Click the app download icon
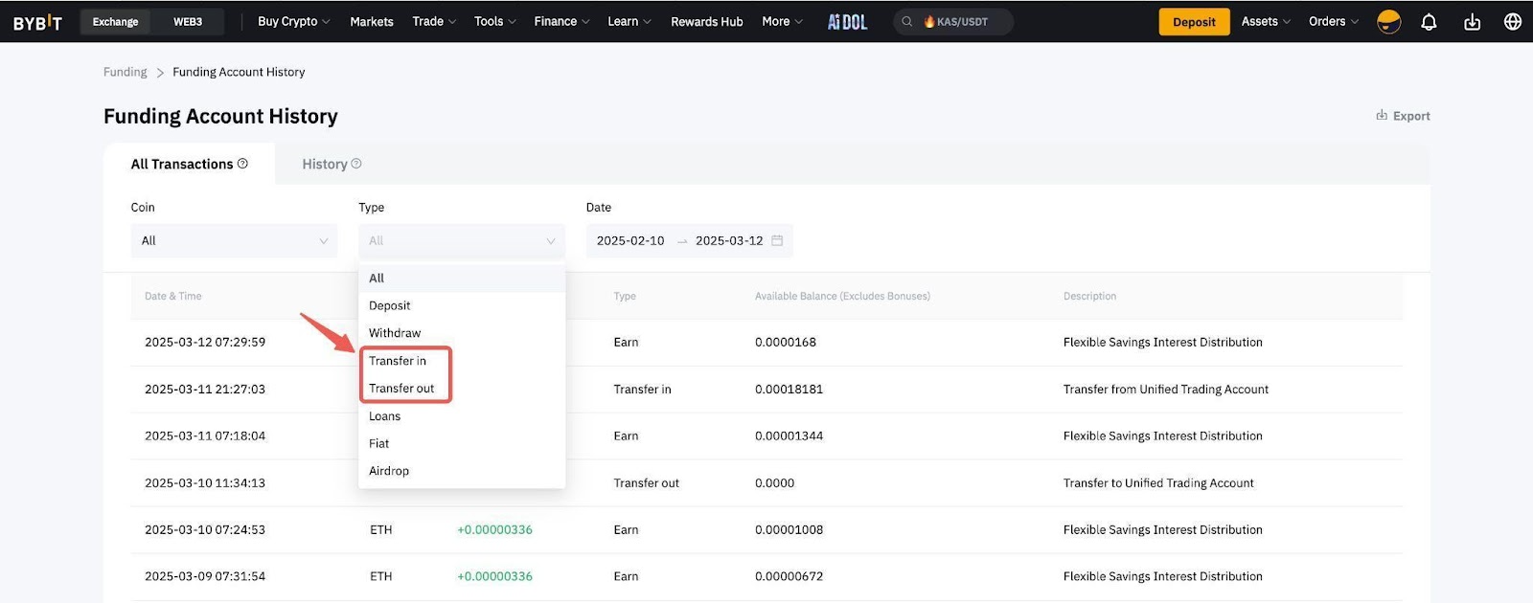The image size is (1533, 603). [1472, 22]
